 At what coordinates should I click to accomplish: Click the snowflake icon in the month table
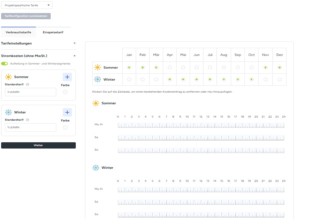pyautogui.click(x=97, y=79)
